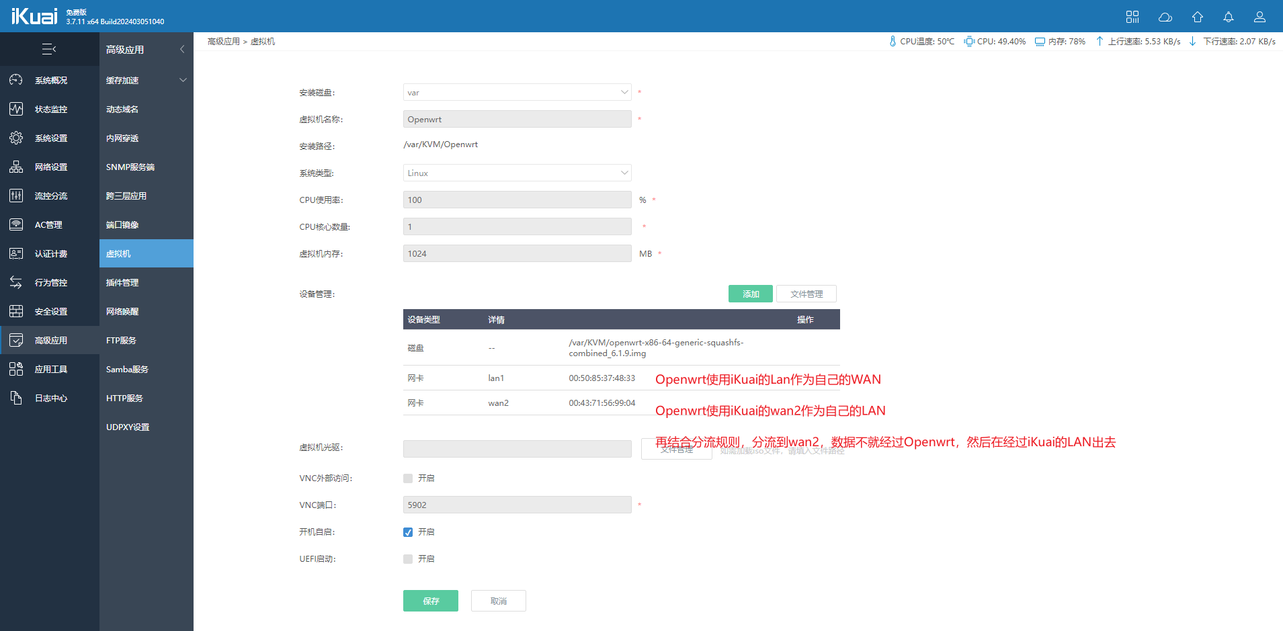Click the 磁盘 row image path
Image resolution: width=1283 pixels, height=631 pixels.
coord(656,347)
